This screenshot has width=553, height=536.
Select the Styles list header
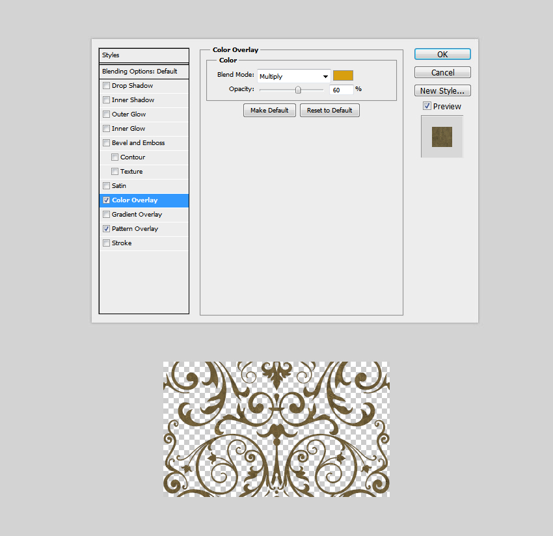[144, 55]
